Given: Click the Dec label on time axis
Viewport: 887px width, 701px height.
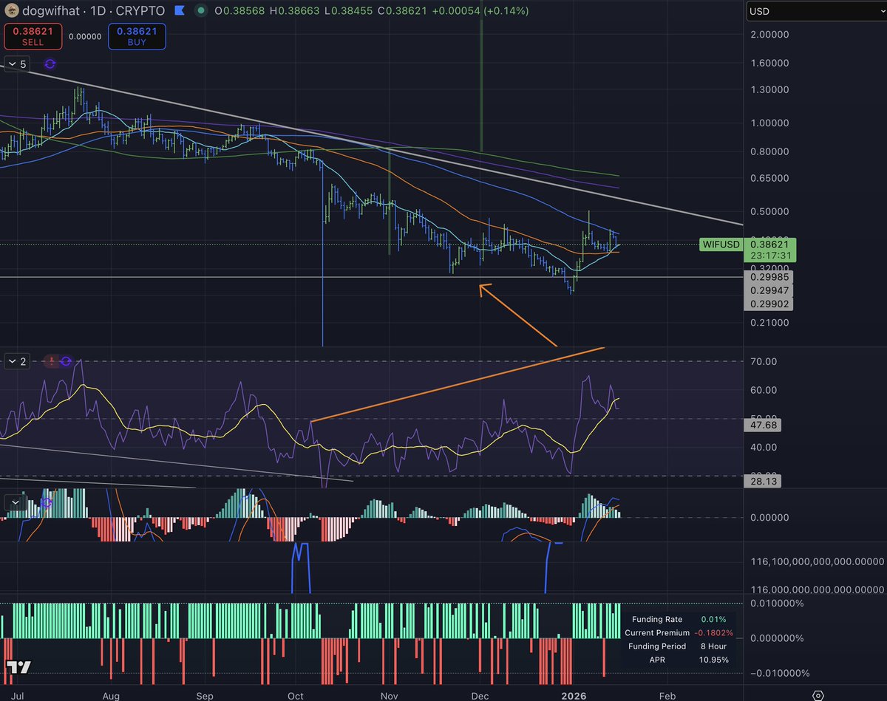Looking at the screenshot, I should pos(480,696).
